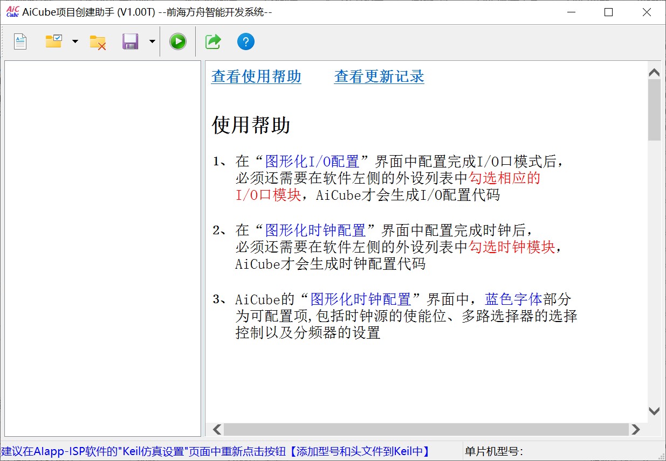Click the horizontal scrollbar right arrow

coord(636,429)
